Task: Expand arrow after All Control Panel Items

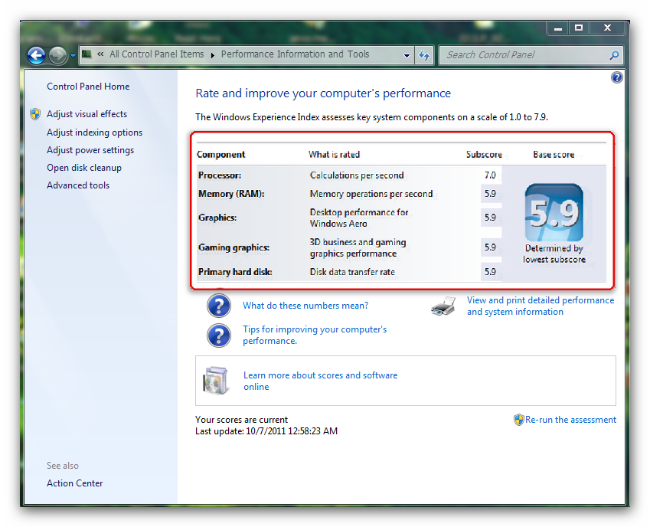Action: coord(213,55)
